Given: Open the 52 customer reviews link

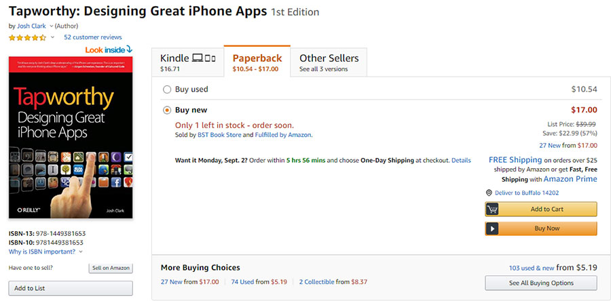Looking at the screenshot, I should click(x=93, y=37).
